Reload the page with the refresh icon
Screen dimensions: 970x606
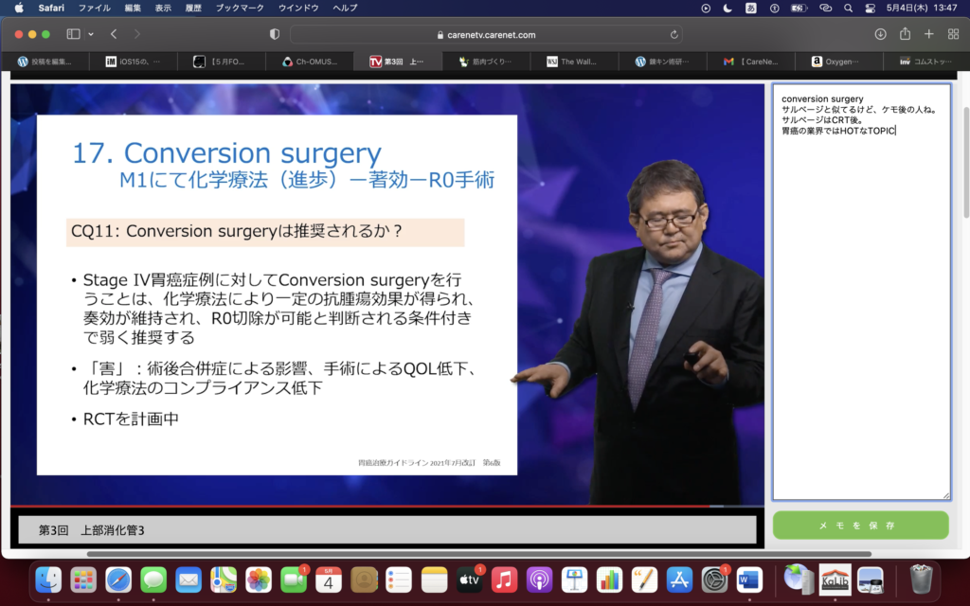674,34
